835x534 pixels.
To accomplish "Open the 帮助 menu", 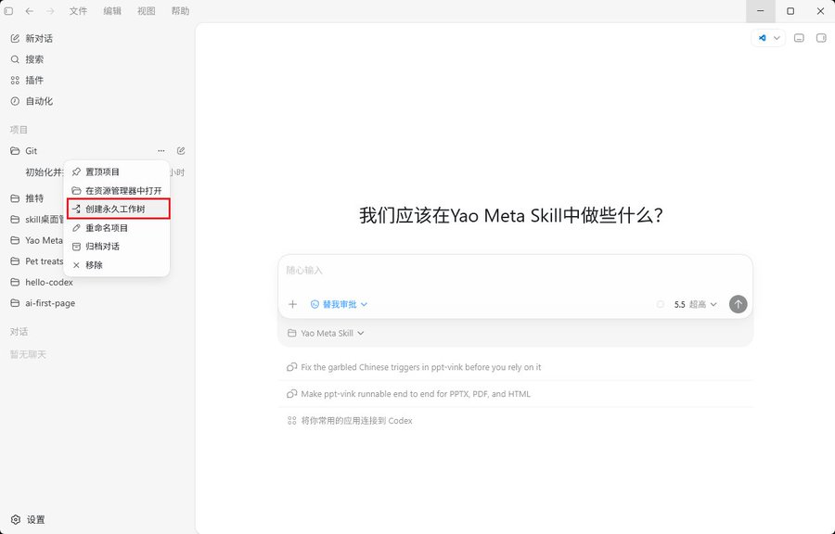I will coord(180,10).
